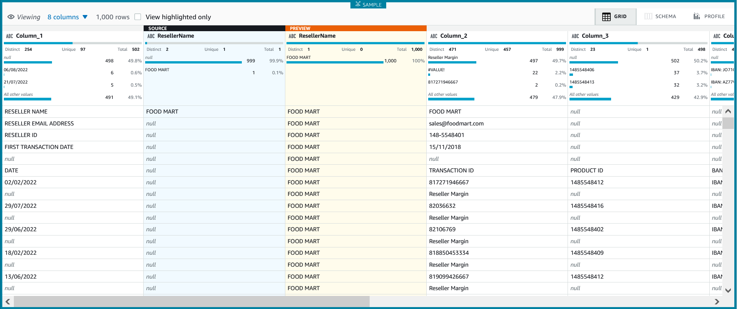The height and width of the screenshot is (309, 737).
Task: Click the vertical scrollbar thumb
Action: click(x=728, y=123)
